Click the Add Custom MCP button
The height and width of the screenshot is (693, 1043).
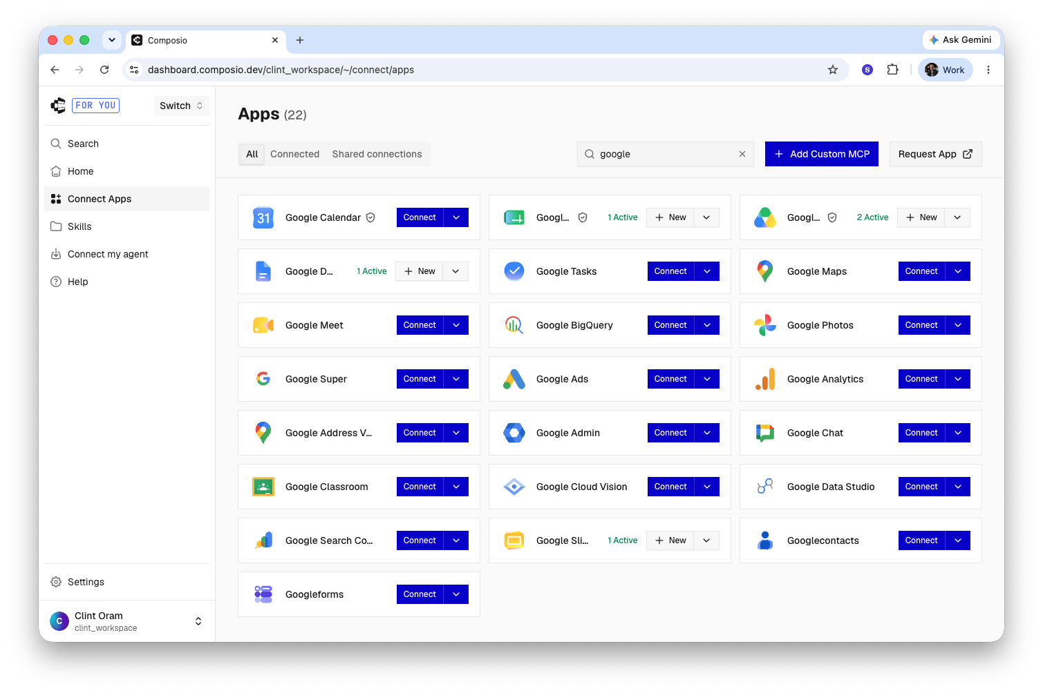click(x=822, y=154)
